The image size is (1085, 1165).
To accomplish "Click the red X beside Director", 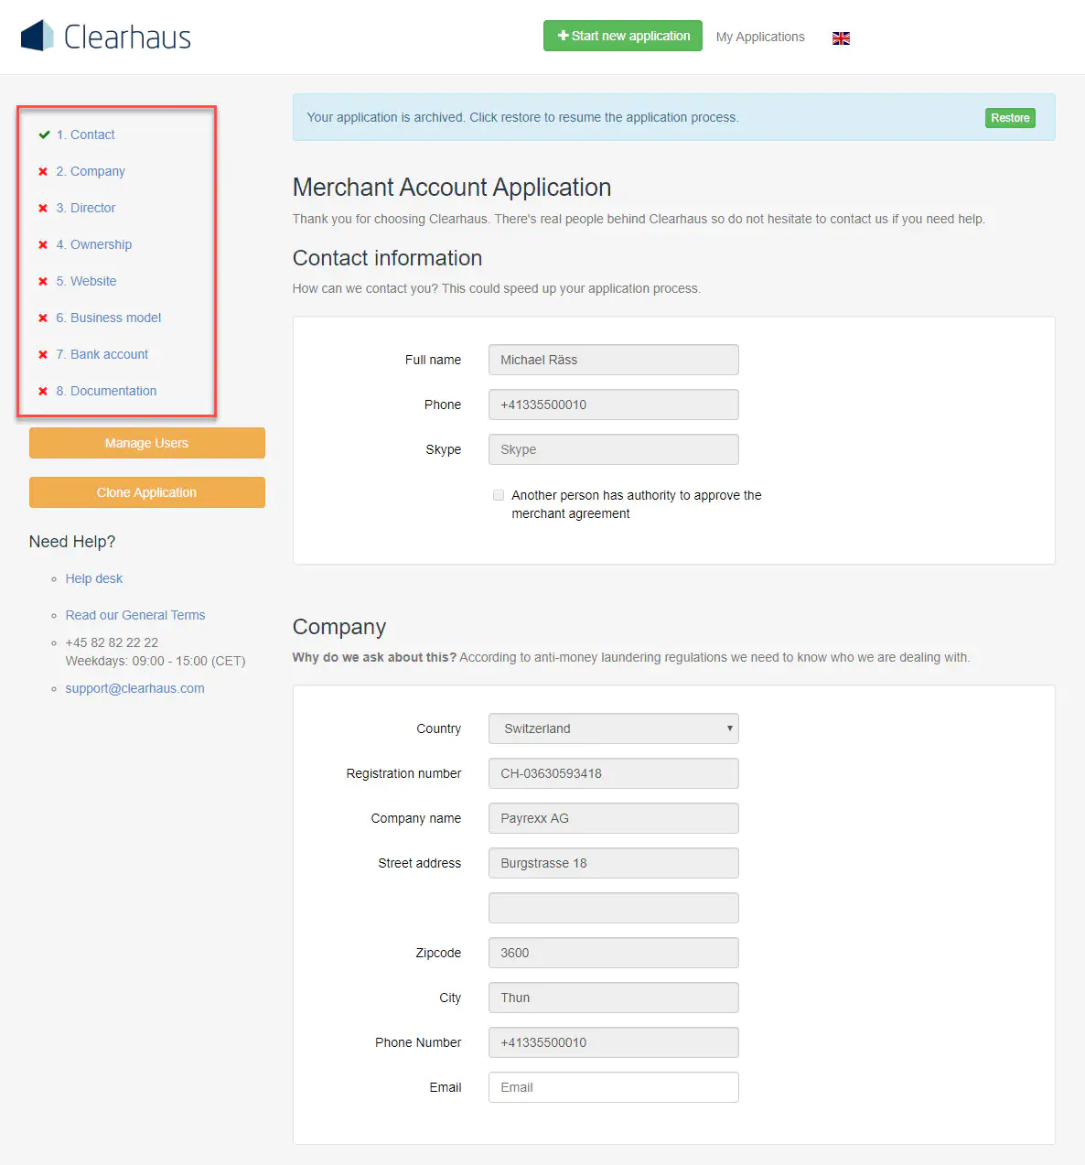I will tap(43, 208).
